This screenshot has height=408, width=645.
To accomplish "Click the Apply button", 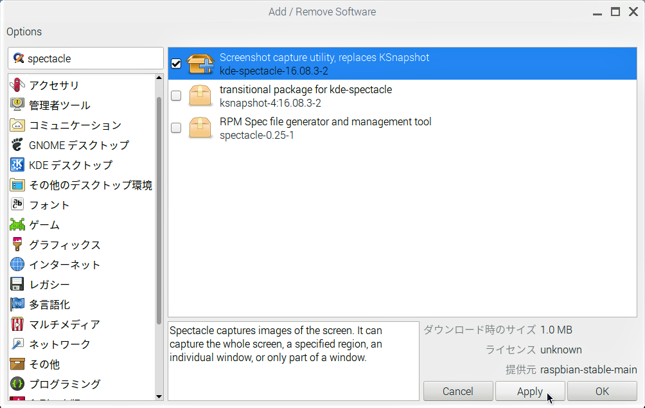I will (x=530, y=391).
